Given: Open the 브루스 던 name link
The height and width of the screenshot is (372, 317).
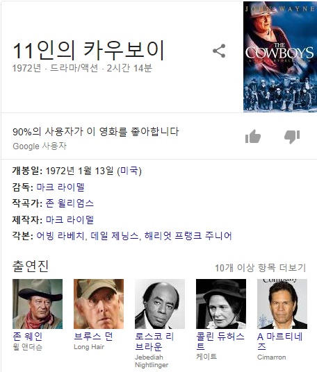Looking at the screenshot, I should point(93,337).
